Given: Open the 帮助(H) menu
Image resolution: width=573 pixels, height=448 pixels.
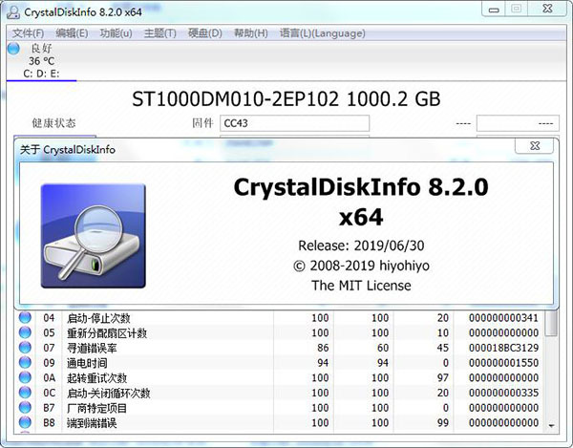Looking at the screenshot, I should (250, 33).
